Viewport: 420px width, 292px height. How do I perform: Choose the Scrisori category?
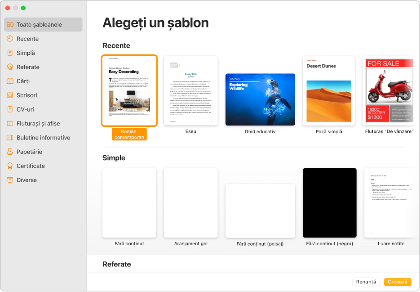[44, 95]
